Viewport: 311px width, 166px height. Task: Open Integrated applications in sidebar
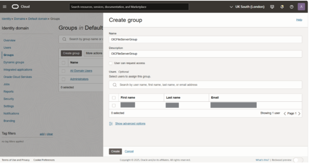coord(18,70)
